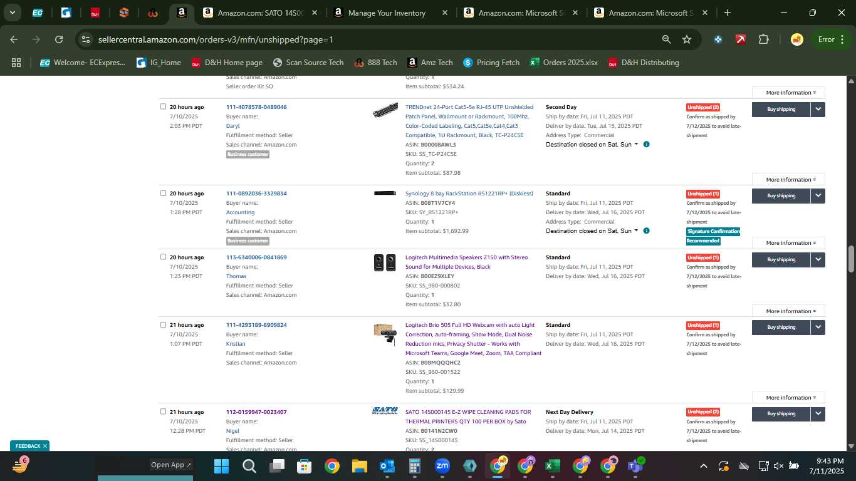Open Zoom from taskbar
This screenshot has height=481, width=856.
coord(442,466)
